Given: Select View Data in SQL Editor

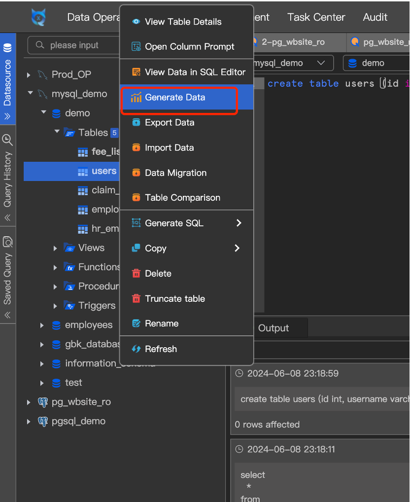Looking at the screenshot, I should (x=186, y=72).
